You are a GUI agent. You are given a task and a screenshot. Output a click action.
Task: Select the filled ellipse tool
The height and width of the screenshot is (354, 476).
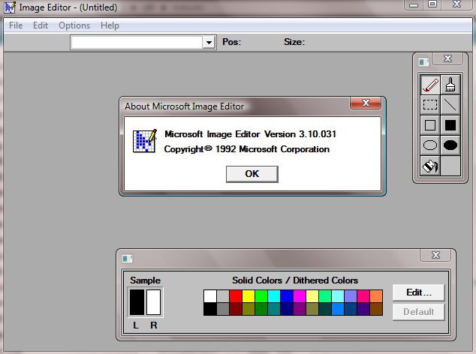click(x=450, y=145)
